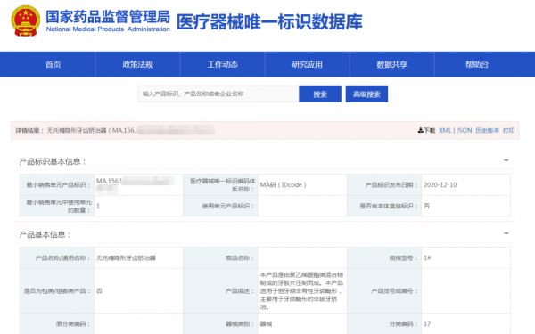The height and width of the screenshot is (334, 535).
Task: Select the 规格型号 value 1#
Action: (427, 257)
